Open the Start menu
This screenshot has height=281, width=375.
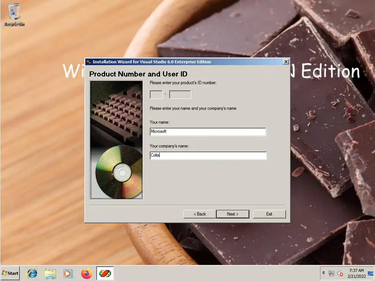pyautogui.click(x=10, y=273)
